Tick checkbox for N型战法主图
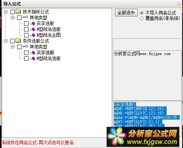This screenshot has height=148, width=183. click(x=26, y=35)
